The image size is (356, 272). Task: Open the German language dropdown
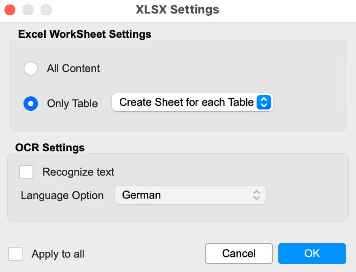[190, 195]
